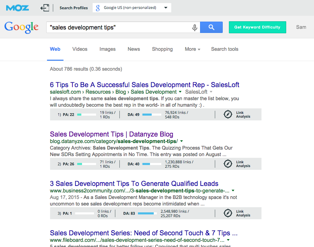Image resolution: width=314 pixels, height=247 pixels.
Task: Click DA: 49 bar for result 1
Action: [x=152, y=115]
